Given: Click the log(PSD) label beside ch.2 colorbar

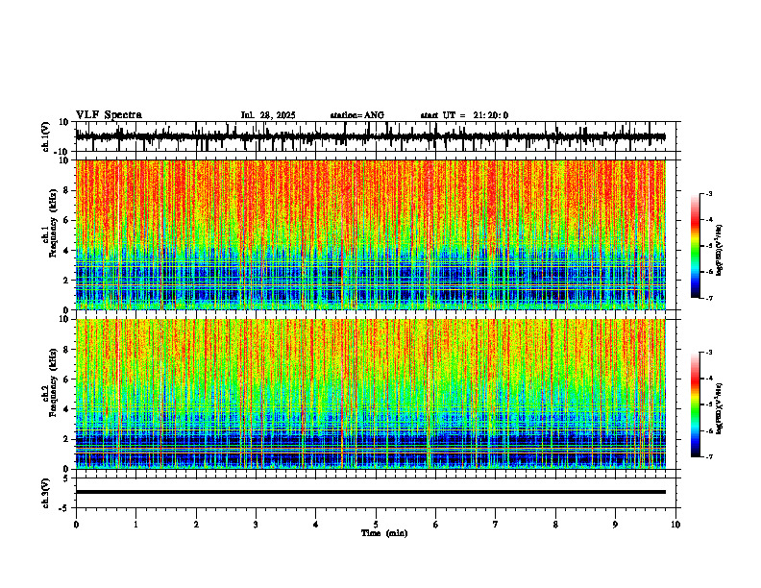Looking at the screenshot, I should click(720, 409).
